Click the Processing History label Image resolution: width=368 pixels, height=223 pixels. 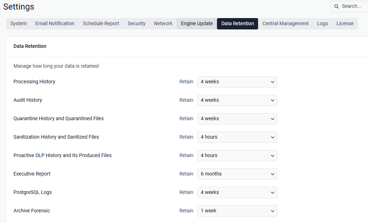point(34,82)
